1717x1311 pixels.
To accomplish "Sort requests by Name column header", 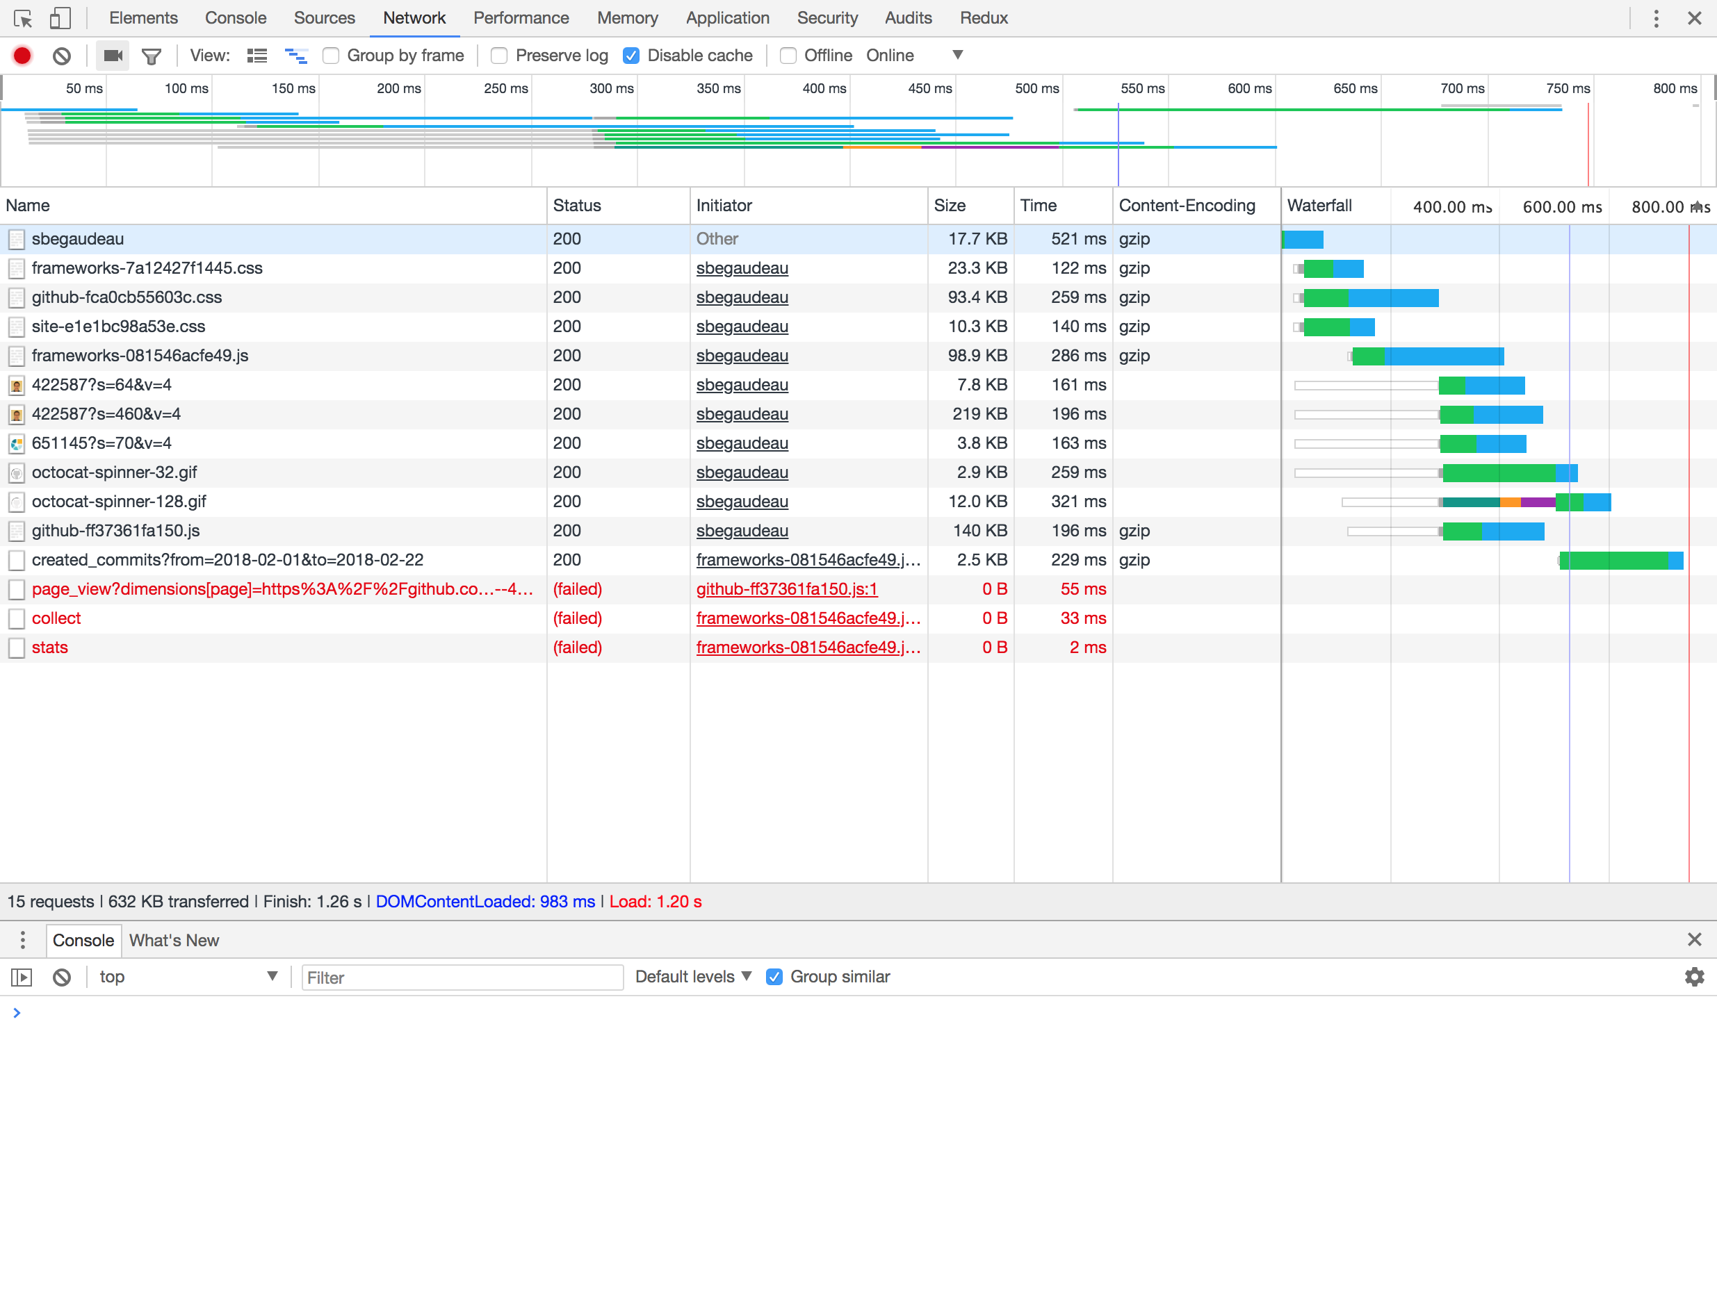I will [273, 206].
